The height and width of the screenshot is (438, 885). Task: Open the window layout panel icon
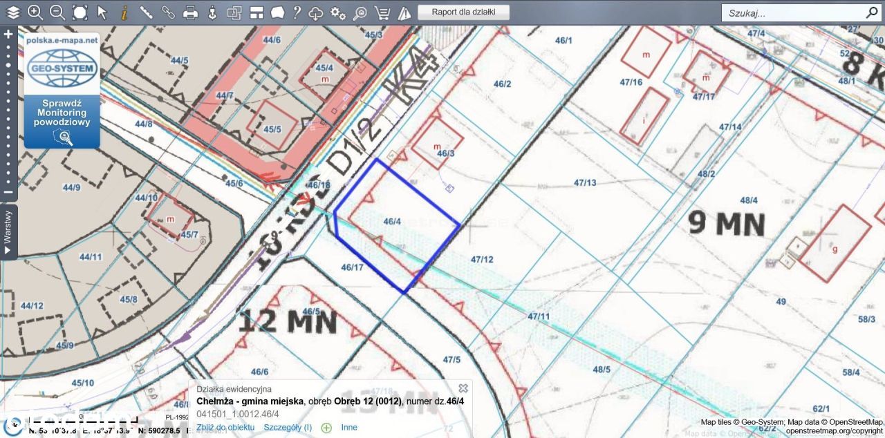pyautogui.click(x=257, y=12)
